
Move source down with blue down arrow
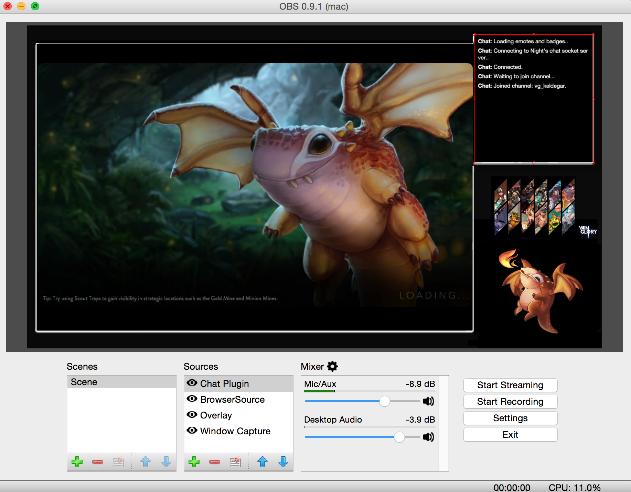(x=283, y=462)
